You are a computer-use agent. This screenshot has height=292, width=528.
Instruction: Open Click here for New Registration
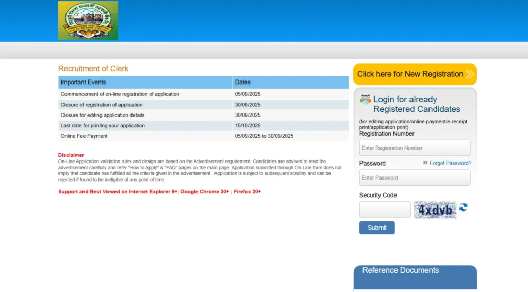415,74
